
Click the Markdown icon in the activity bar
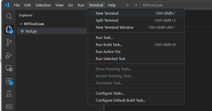pos(9,107)
